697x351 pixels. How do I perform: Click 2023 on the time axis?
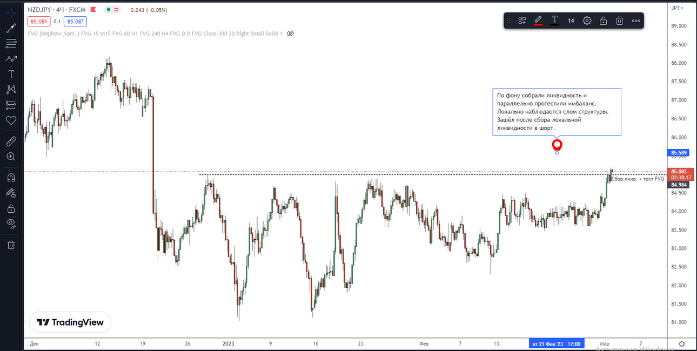(x=229, y=343)
